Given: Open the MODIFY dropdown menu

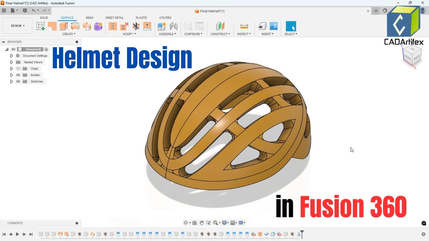Looking at the screenshot, I should [130, 34].
